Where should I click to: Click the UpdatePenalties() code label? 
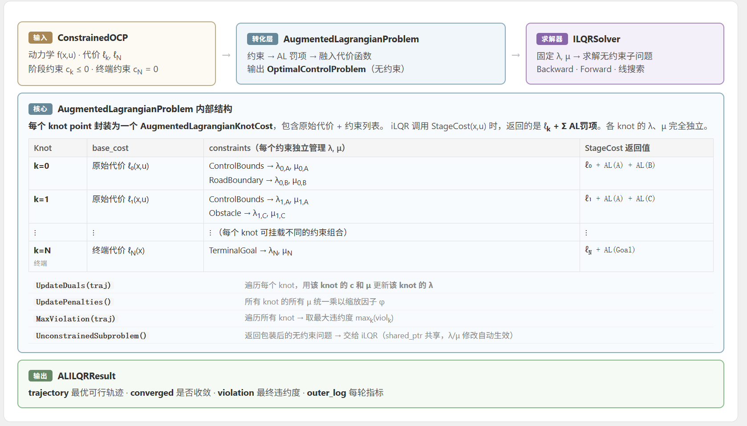73,302
